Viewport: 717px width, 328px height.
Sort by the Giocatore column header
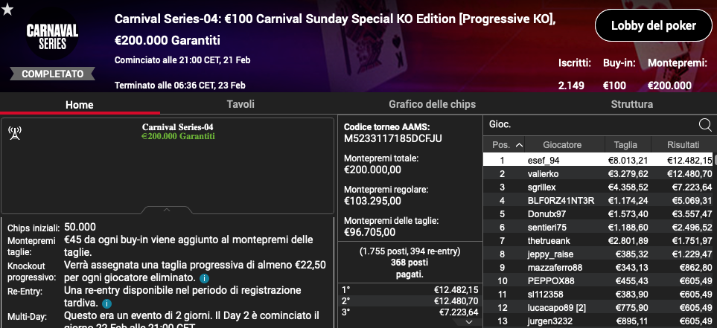562,145
